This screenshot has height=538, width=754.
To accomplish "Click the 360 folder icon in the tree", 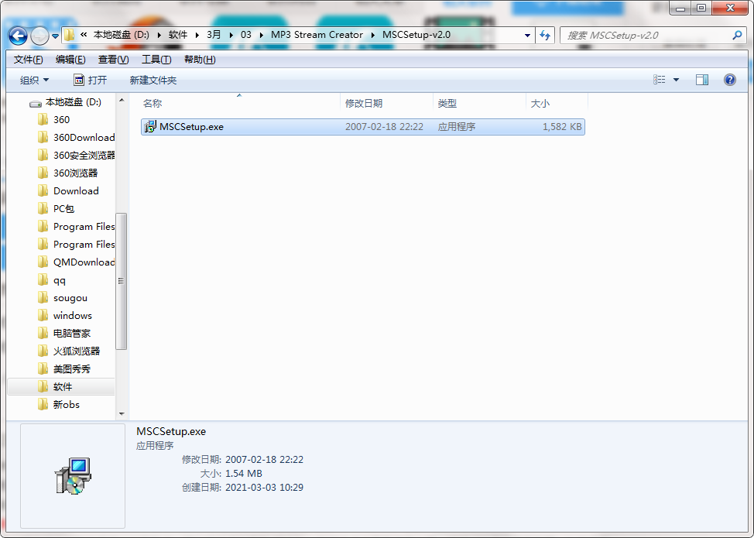I will coord(43,119).
